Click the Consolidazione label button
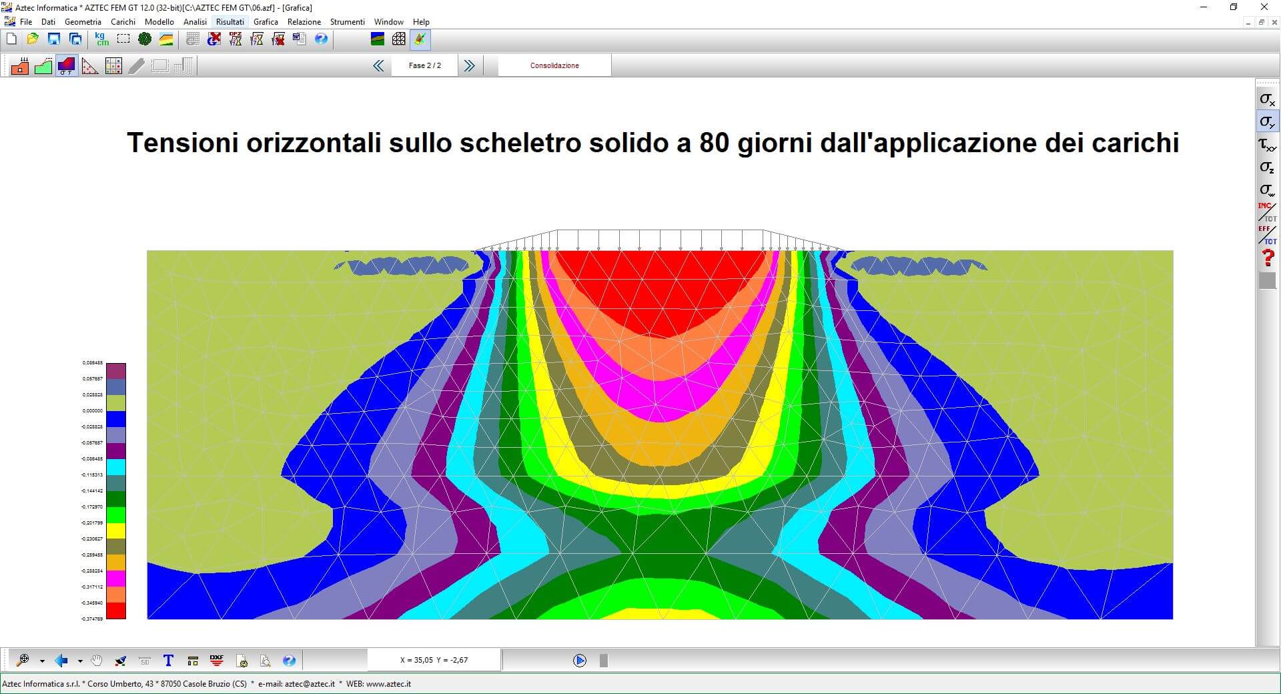This screenshot has height=694, width=1281. click(554, 65)
